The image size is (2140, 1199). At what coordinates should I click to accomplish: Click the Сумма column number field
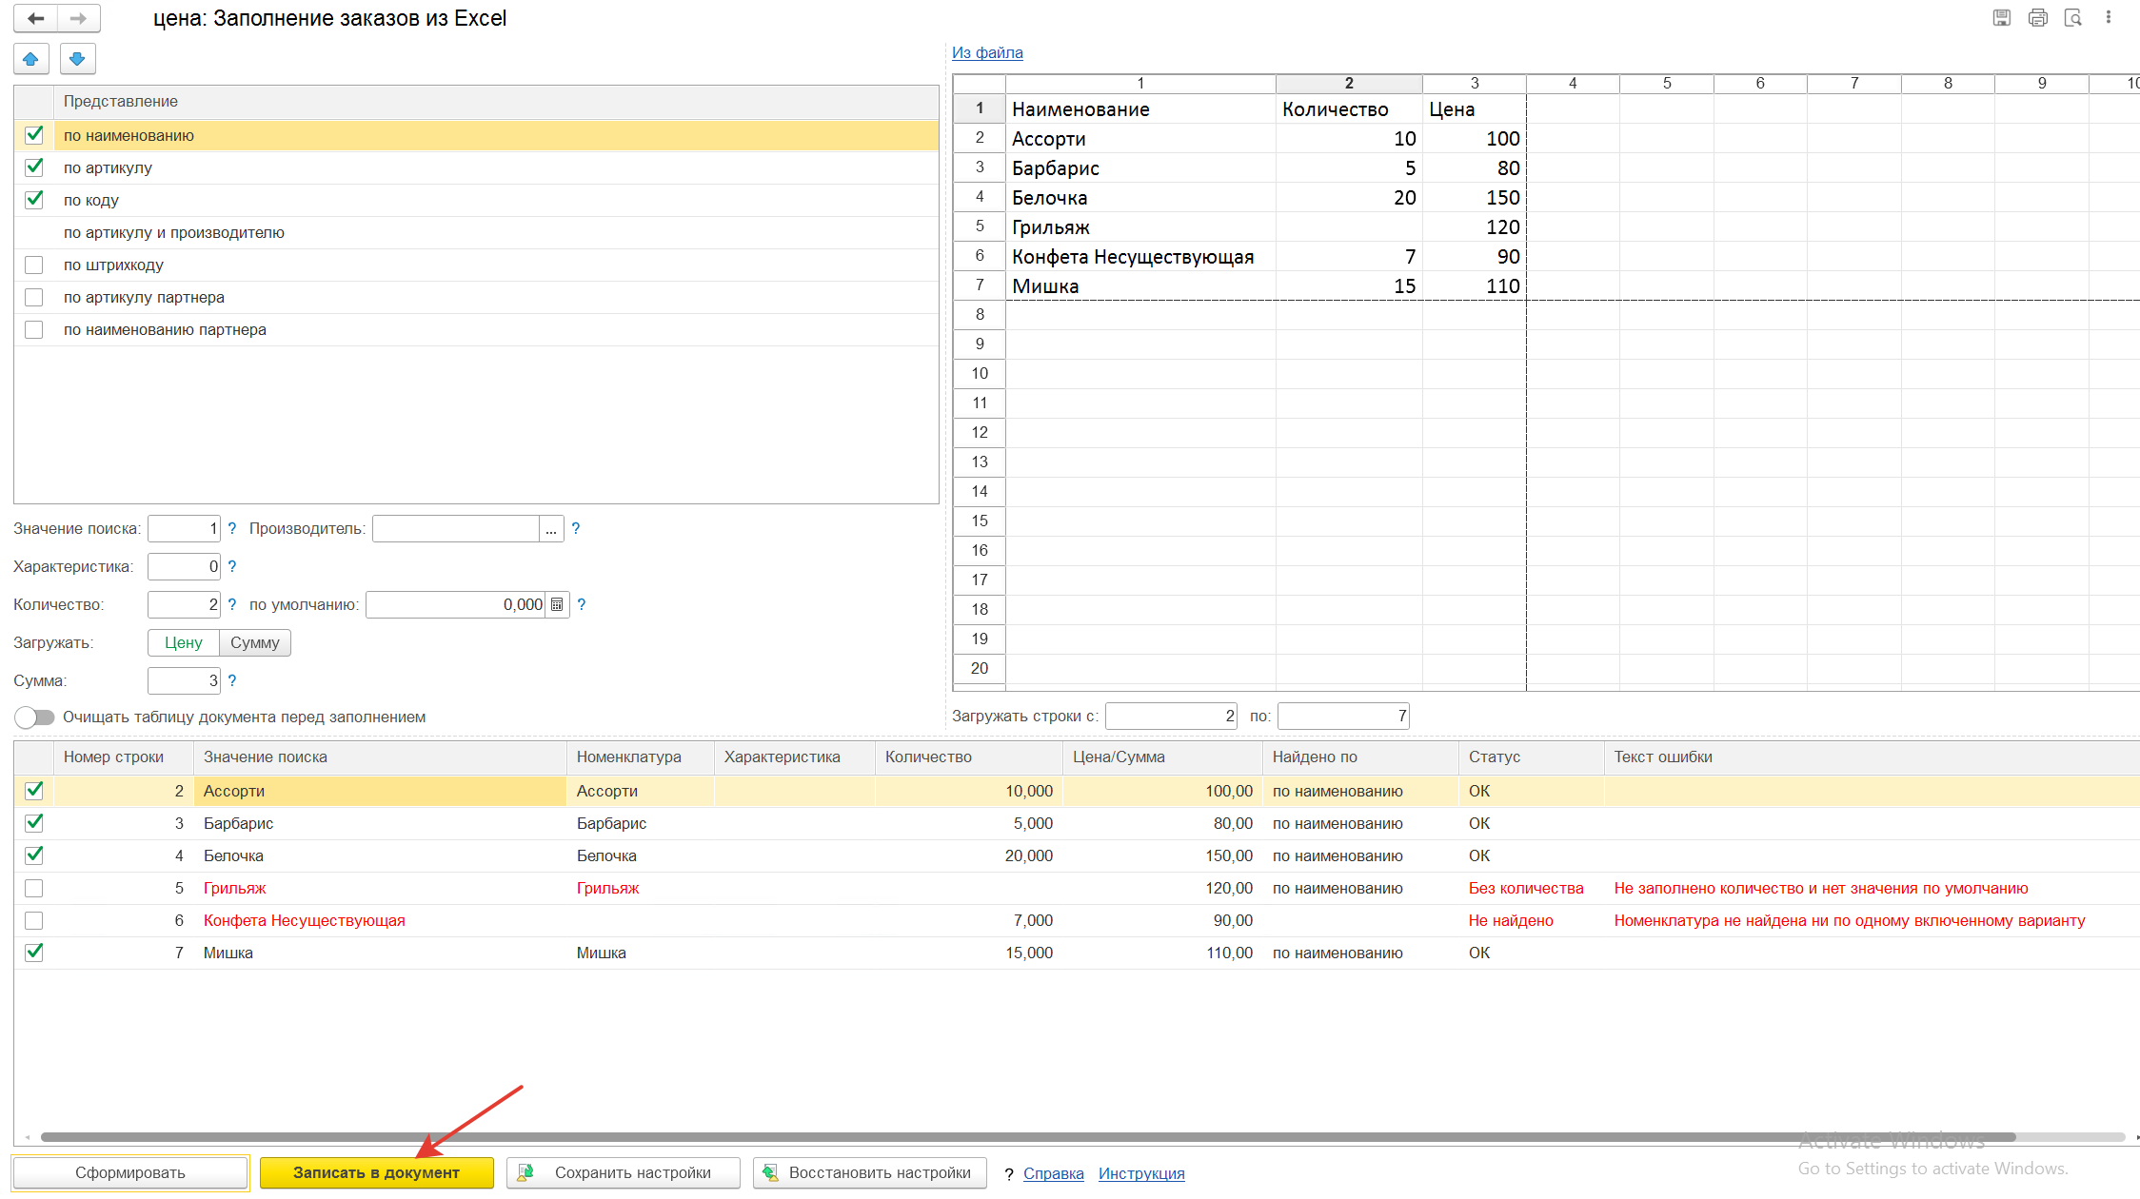pyautogui.click(x=184, y=680)
